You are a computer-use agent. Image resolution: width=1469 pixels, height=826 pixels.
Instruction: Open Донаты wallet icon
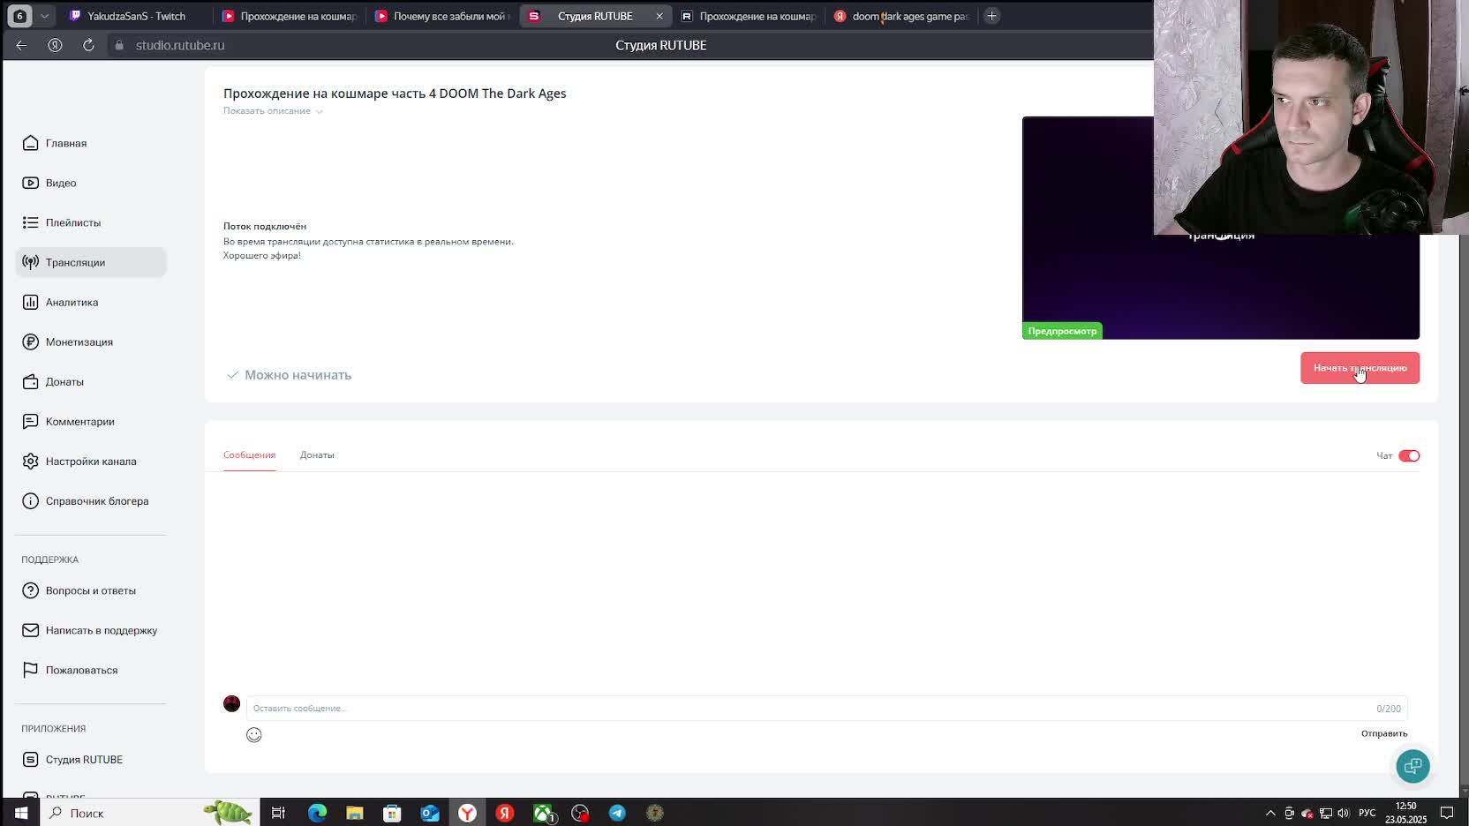pyautogui.click(x=31, y=381)
